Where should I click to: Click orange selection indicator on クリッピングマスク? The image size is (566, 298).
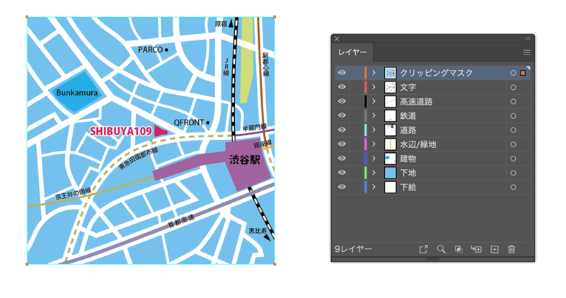(x=523, y=73)
